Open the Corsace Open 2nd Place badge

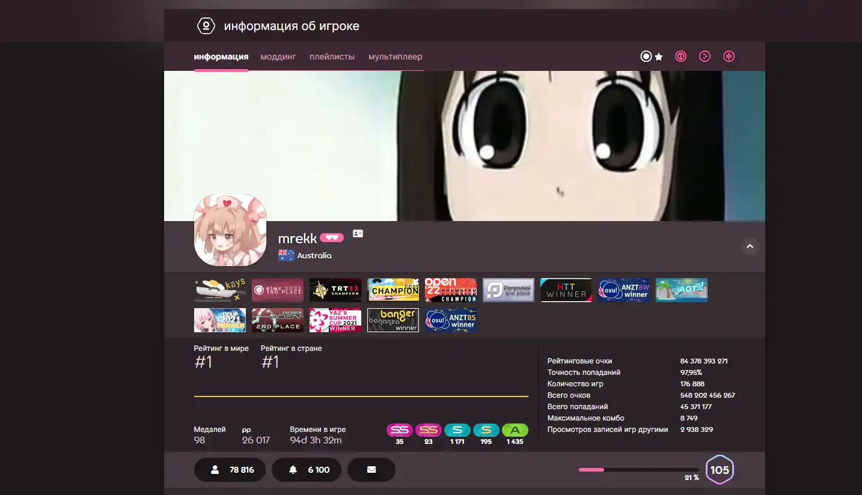pyautogui.click(x=278, y=320)
